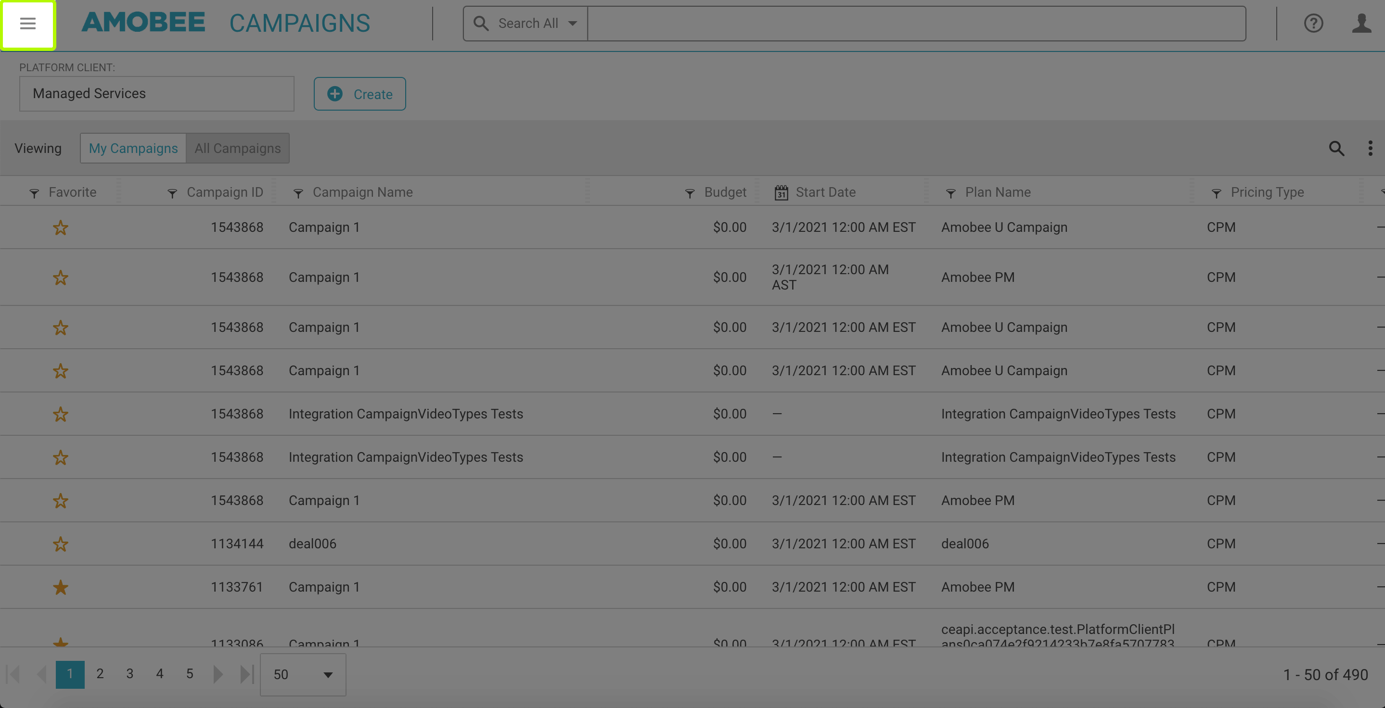Sort by Budget column header
This screenshot has width=1385, height=708.
pos(725,192)
